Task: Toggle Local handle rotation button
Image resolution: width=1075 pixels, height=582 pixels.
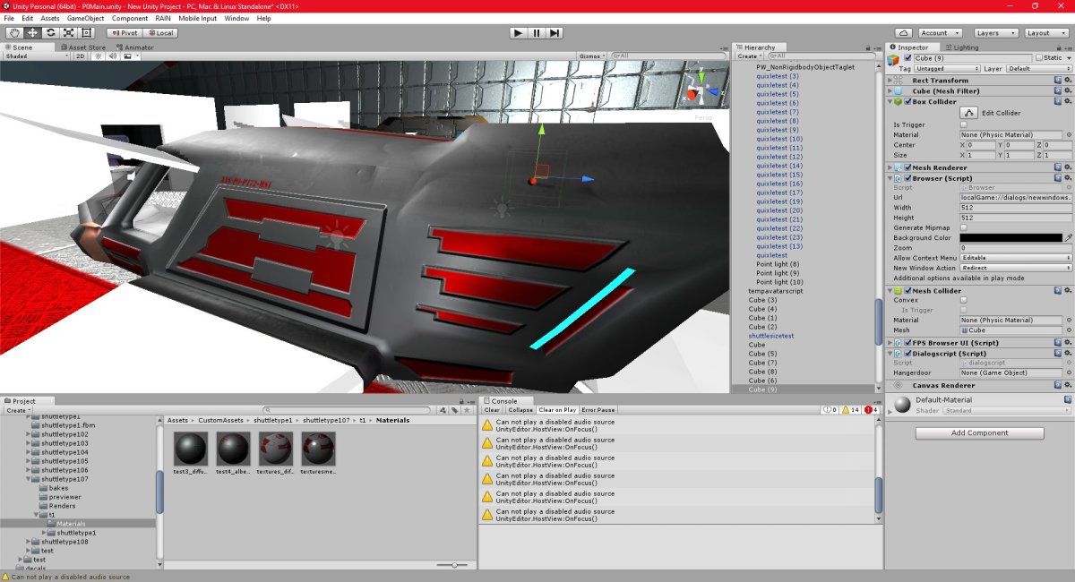Action: click(159, 33)
